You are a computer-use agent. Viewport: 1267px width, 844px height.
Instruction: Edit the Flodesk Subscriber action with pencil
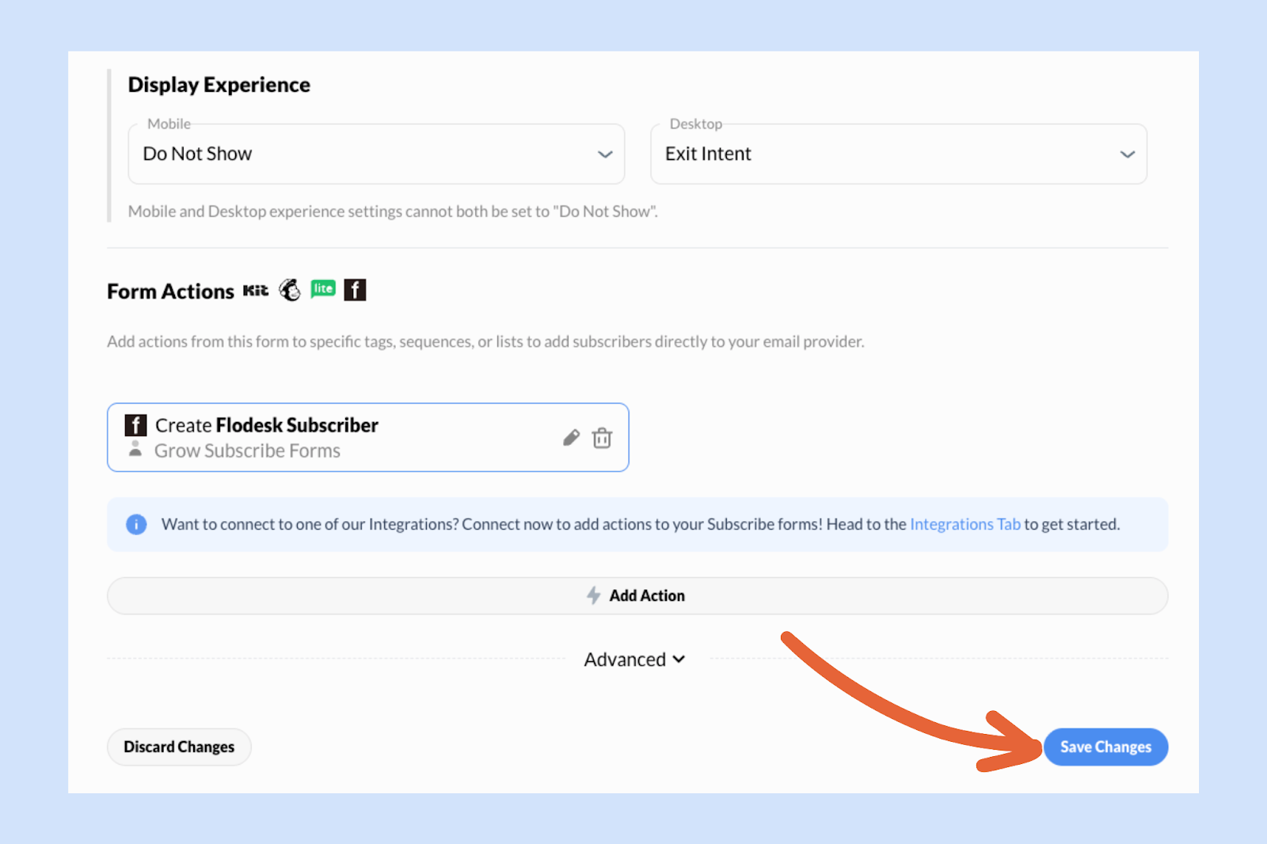pos(571,438)
